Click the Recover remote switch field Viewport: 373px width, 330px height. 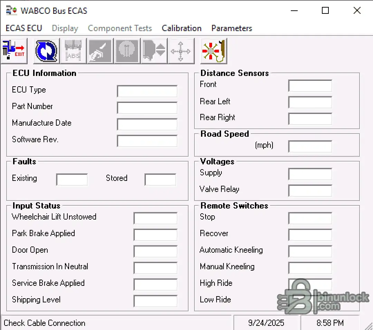tap(310, 235)
